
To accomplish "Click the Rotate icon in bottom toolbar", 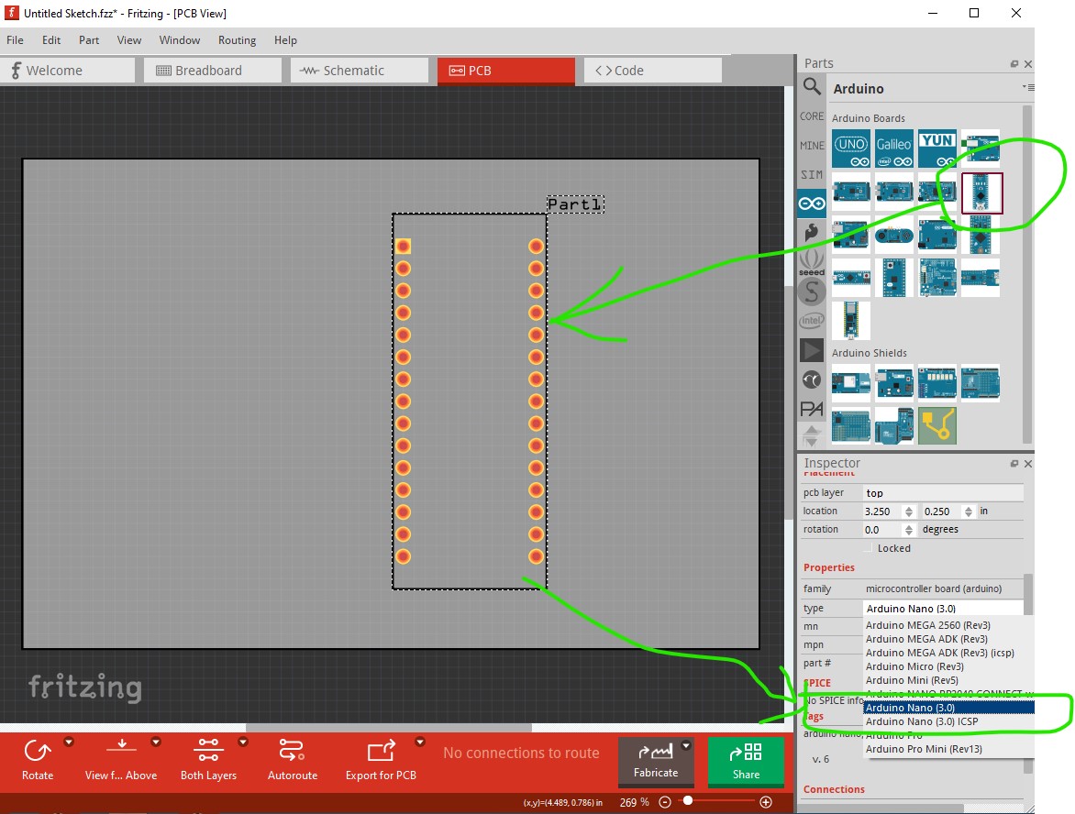I will click(x=37, y=751).
